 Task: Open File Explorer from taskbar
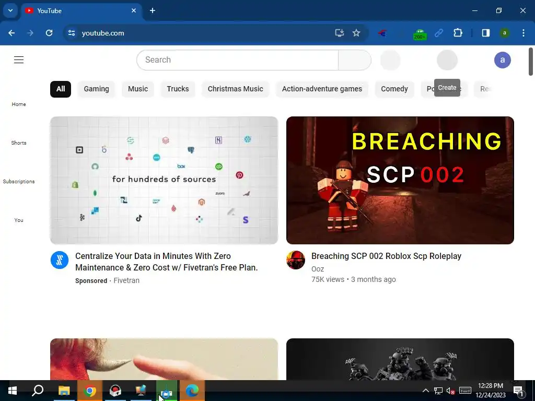(64, 391)
